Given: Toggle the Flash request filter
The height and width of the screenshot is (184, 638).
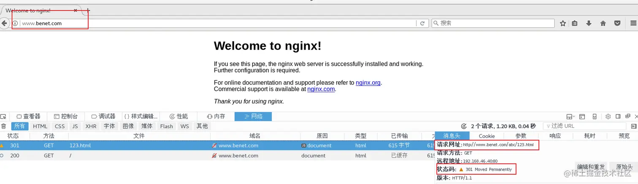Looking at the screenshot, I should pyautogui.click(x=167, y=126).
